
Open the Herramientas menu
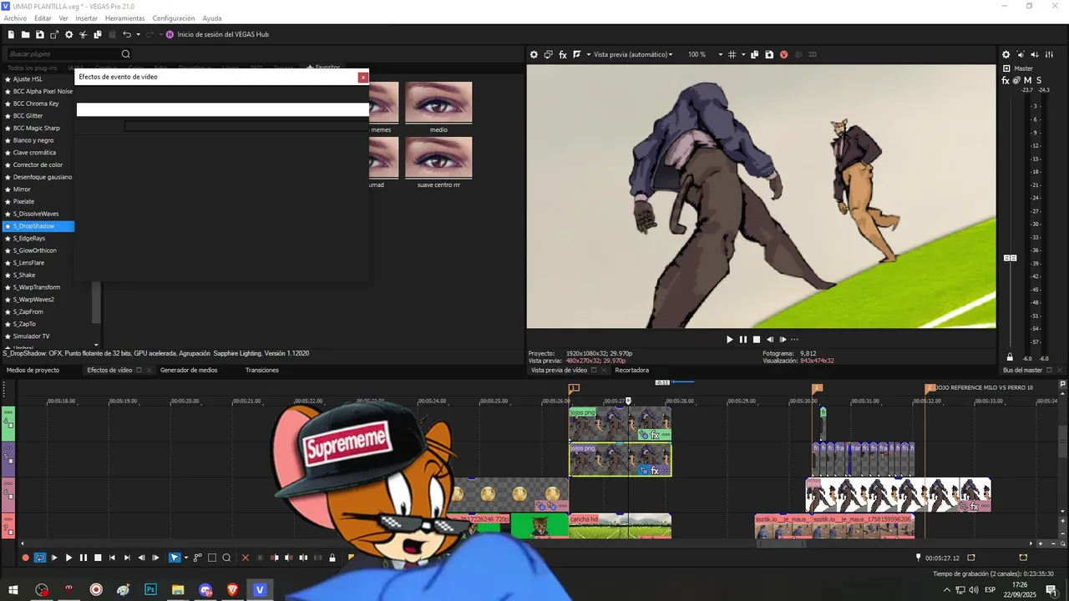124,18
